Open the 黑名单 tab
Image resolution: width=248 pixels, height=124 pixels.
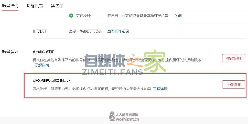pyautogui.click(x=57, y=6)
